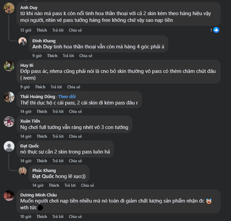This screenshot has width=231, height=221.
Task: Click the like reaction icon on Anh Duy's comment
Action: point(216,30)
